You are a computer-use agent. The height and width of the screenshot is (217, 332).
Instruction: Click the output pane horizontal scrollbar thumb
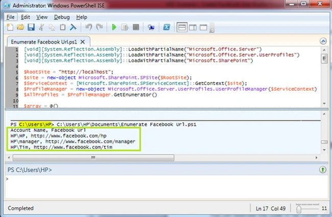pyautogui.click(x=93, y=158)
